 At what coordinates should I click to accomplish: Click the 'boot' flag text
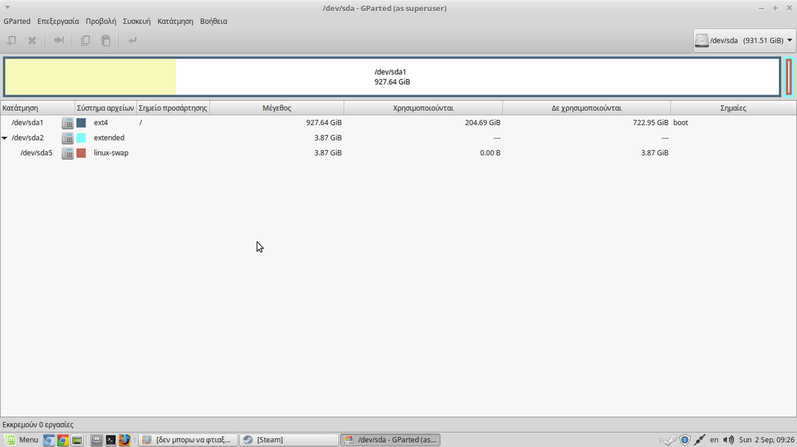681,122
